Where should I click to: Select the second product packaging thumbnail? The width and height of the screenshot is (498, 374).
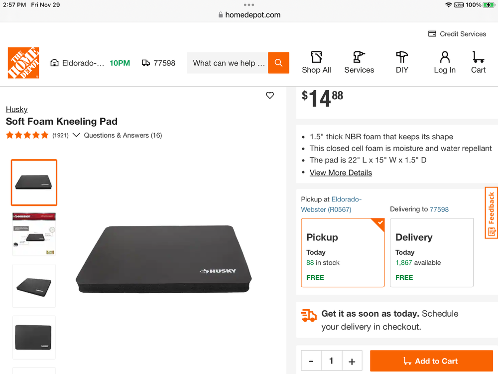pyautogui.click(x=34, y=234)
